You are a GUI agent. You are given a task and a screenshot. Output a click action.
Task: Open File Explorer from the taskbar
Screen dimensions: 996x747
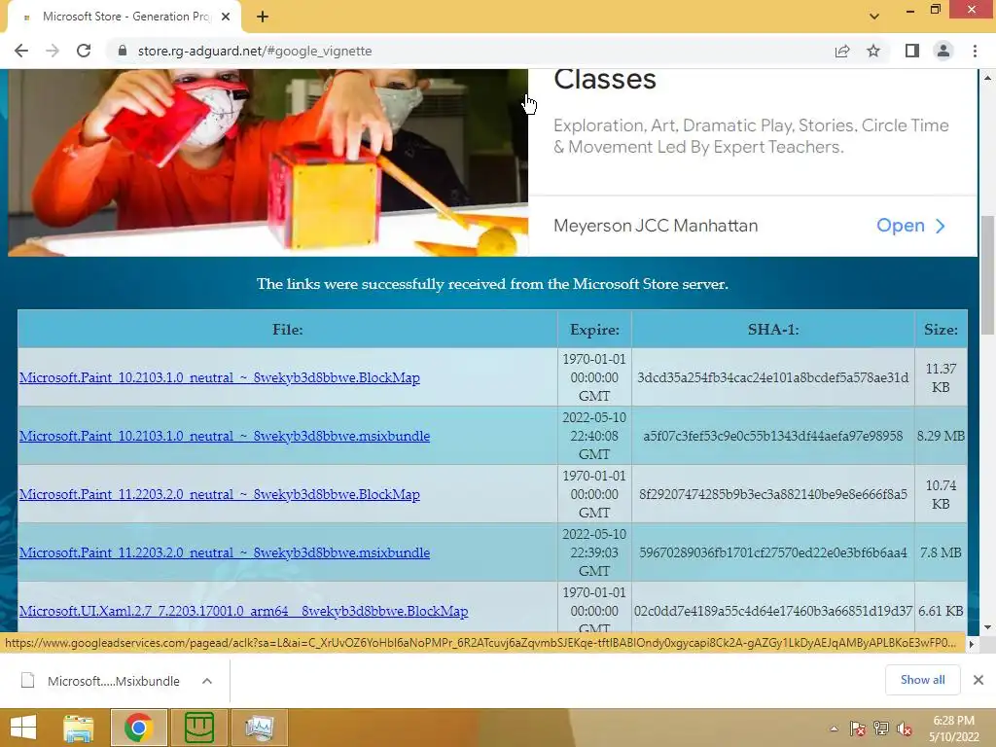point(78,728)
